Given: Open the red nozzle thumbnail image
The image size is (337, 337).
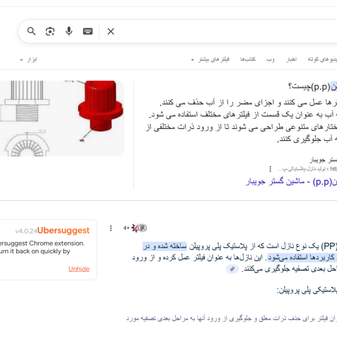Looking at the screenshot, I should 62,118.
